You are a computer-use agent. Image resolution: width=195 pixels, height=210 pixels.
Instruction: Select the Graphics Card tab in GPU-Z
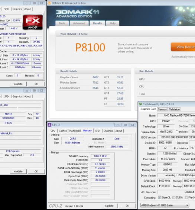coord(148,109)
